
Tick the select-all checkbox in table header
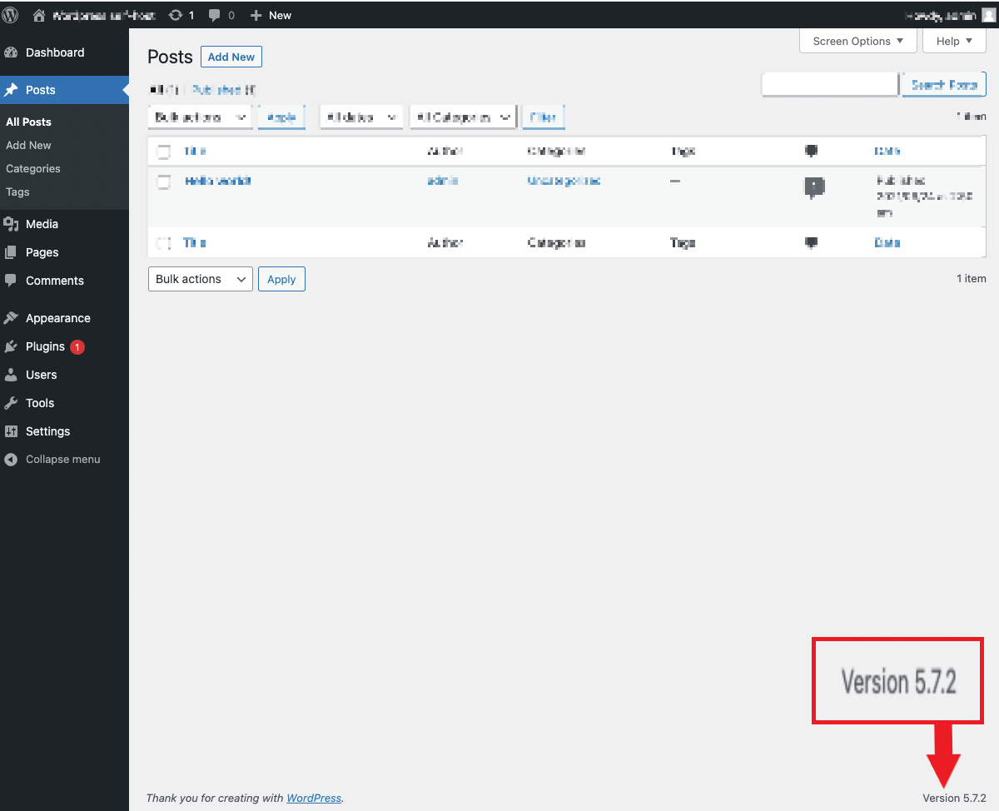164,152
